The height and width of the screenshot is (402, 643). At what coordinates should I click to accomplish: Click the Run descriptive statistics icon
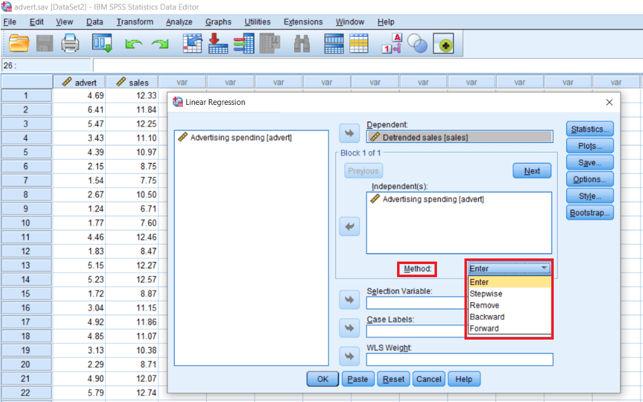[x=270, y=43]
